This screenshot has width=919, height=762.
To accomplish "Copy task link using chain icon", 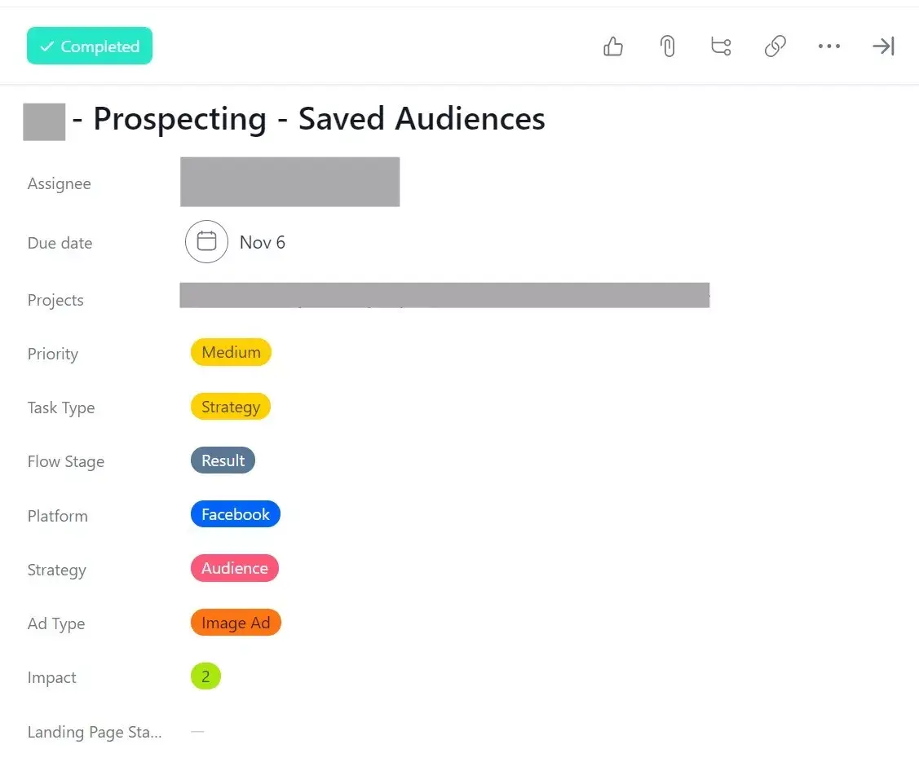I will coord(775,47).
